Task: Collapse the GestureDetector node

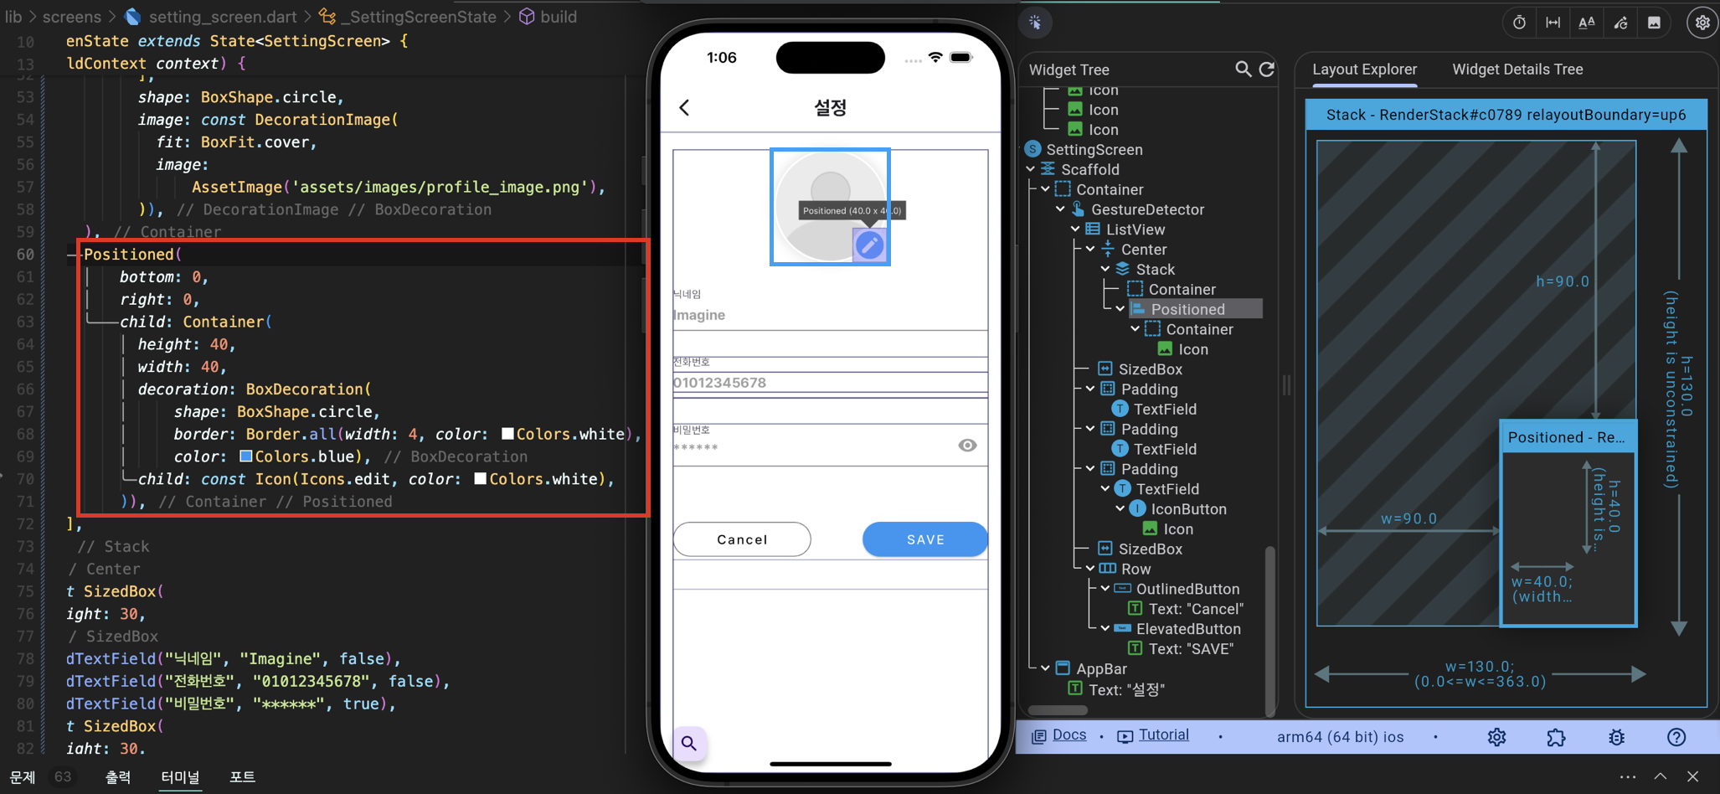Action: click(1061, 209)
